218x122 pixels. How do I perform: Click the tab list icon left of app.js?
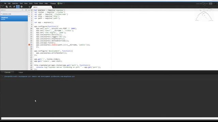[29, 7]
